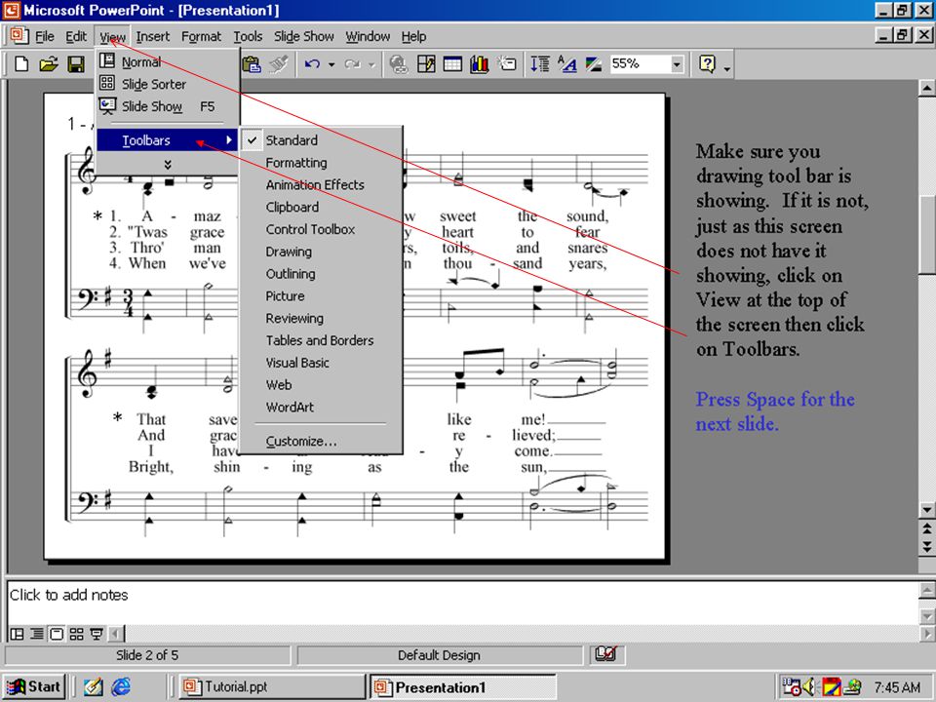Show the Web toolbar
This screenshot has height=702, width=936.
point(321,385)
